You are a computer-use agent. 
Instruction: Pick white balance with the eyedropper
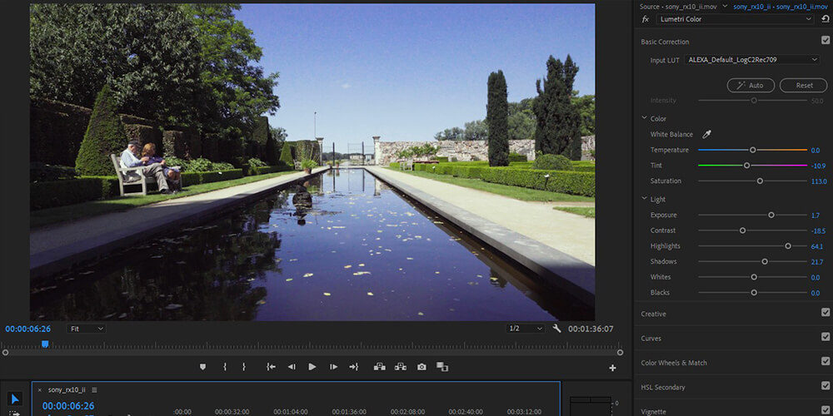coord(706,134)
